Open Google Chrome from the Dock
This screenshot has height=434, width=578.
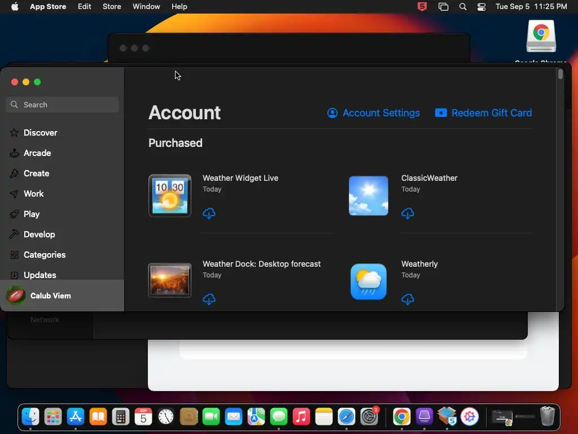pyautogui.click(x=402, y=416)
